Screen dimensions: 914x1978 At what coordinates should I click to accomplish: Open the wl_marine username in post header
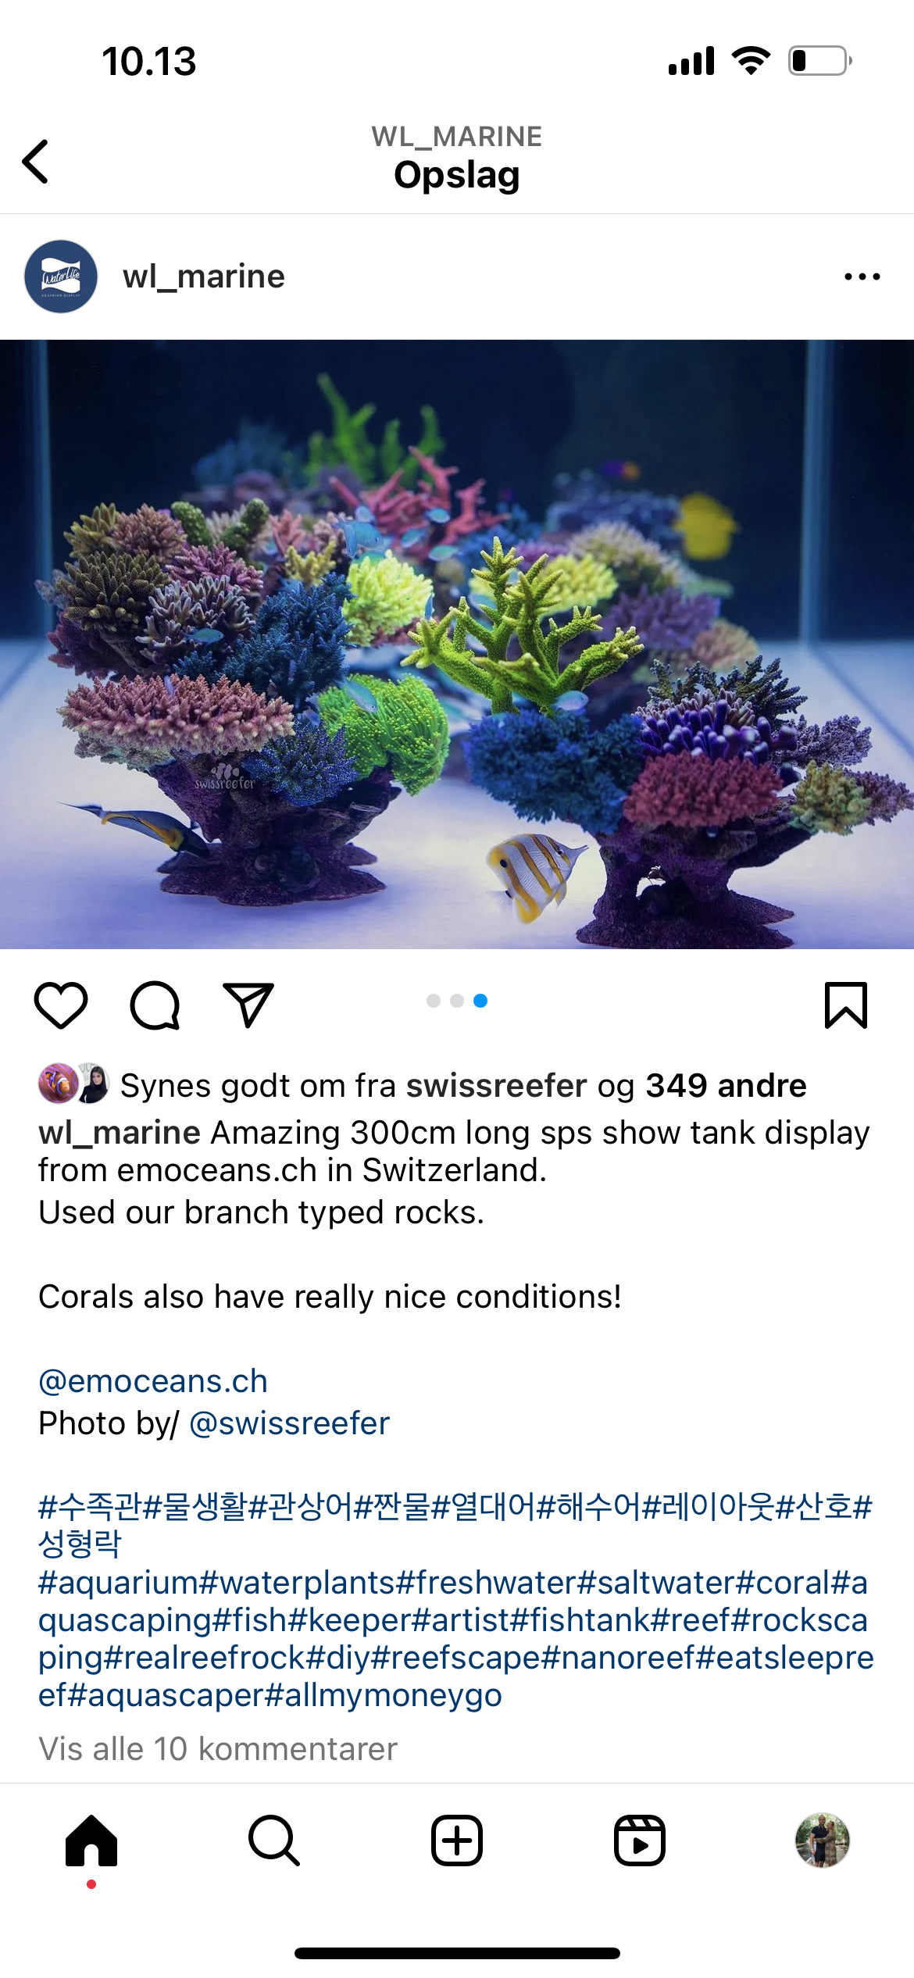pyautogui.click(x=204, y=277)
